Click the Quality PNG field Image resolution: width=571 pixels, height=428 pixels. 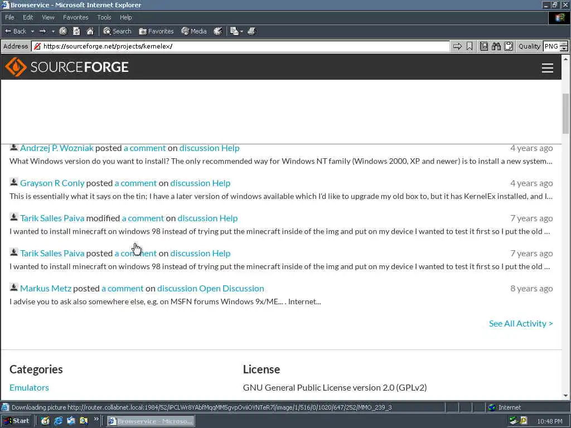pyautogui.click(x=551, y=46)
